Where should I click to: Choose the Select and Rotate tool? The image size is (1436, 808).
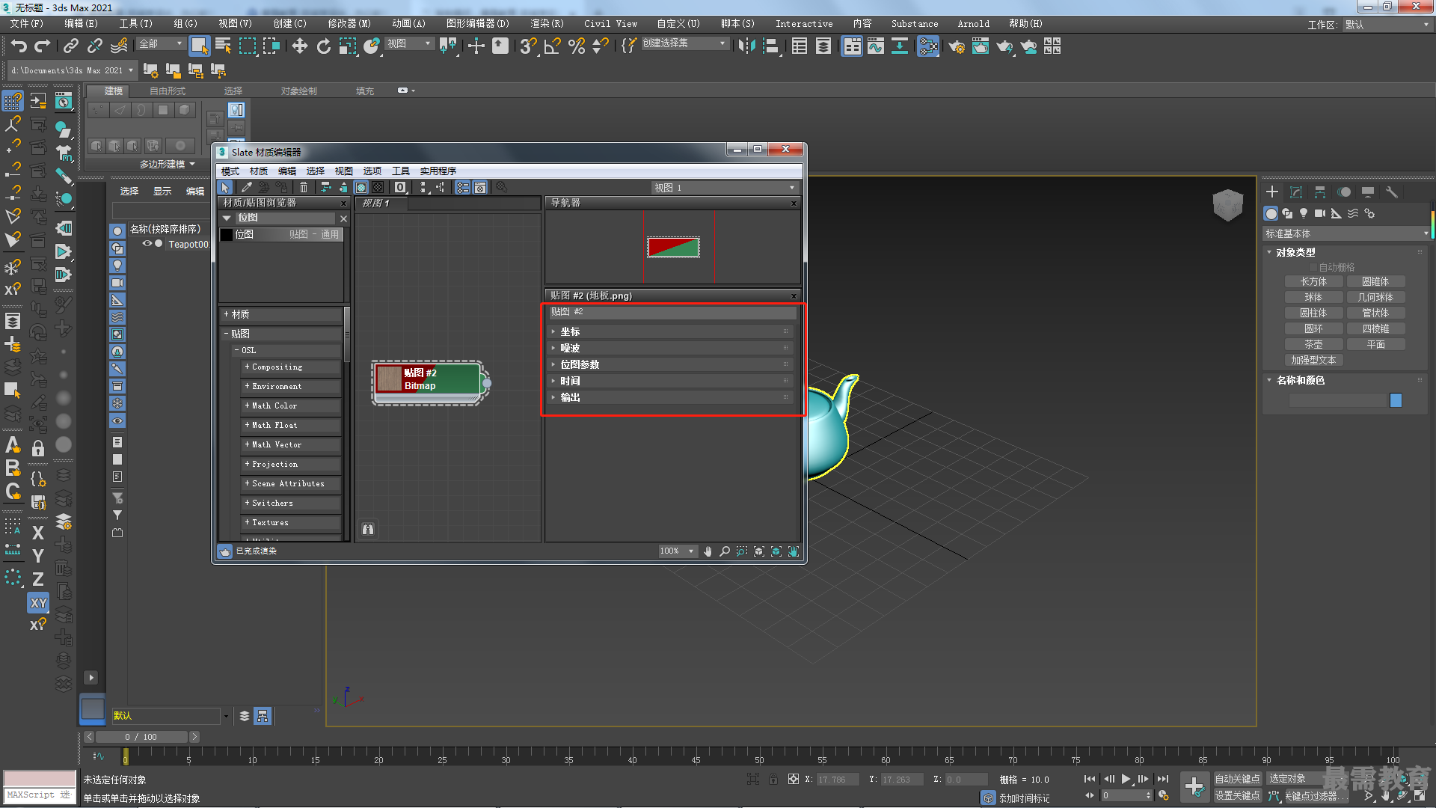pos(324,46)
